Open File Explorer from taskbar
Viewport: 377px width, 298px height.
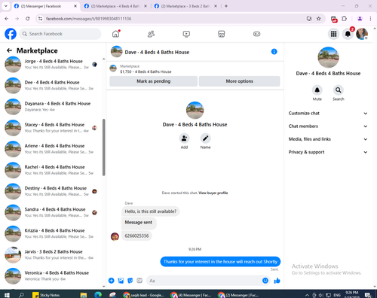(x=84, y=295)
